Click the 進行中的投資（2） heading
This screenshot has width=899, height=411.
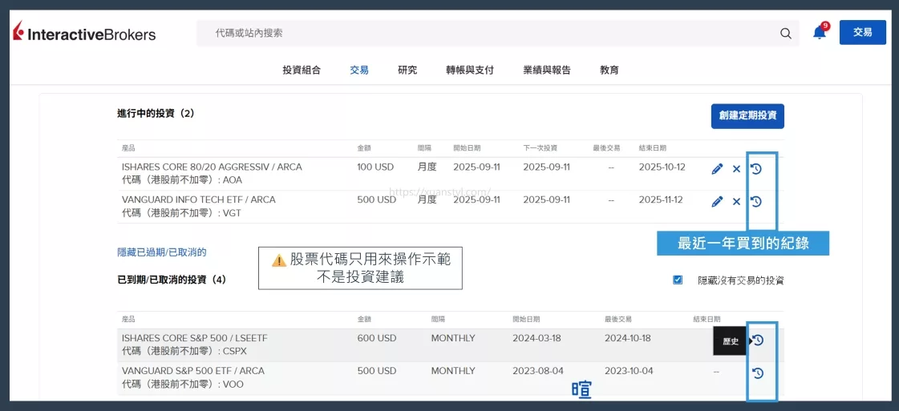156,113
